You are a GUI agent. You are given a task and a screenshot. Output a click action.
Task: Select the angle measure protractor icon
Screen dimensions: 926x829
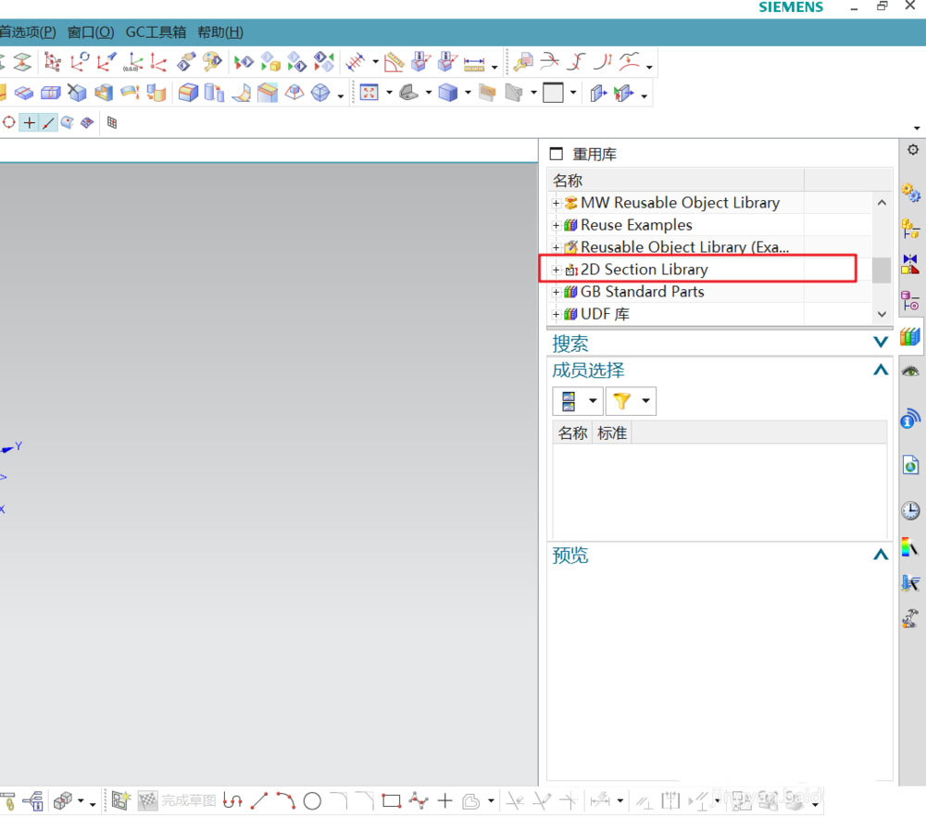pyautogui.click(x=394, y=61)
